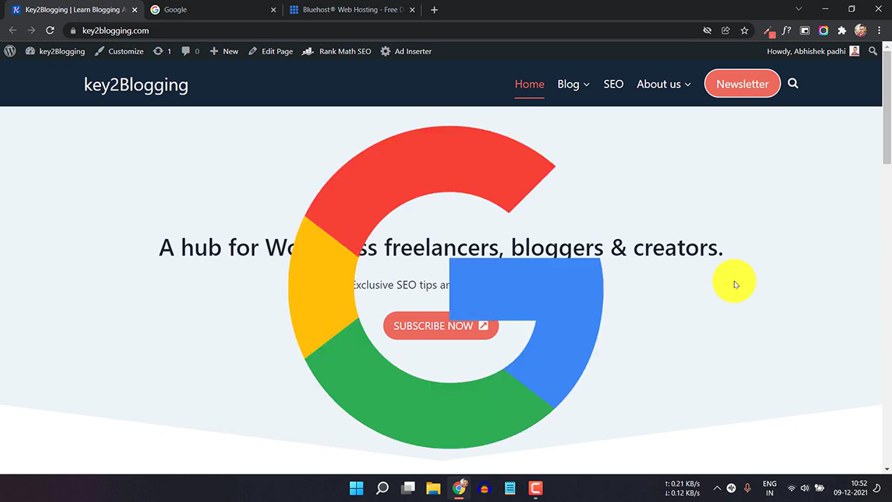Open the key2Blogging dashboard link
Viewport: 892px width, 502px height.
tap(55, 51)
